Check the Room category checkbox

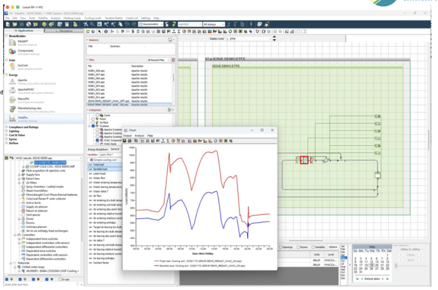click(x=93, y=119)
